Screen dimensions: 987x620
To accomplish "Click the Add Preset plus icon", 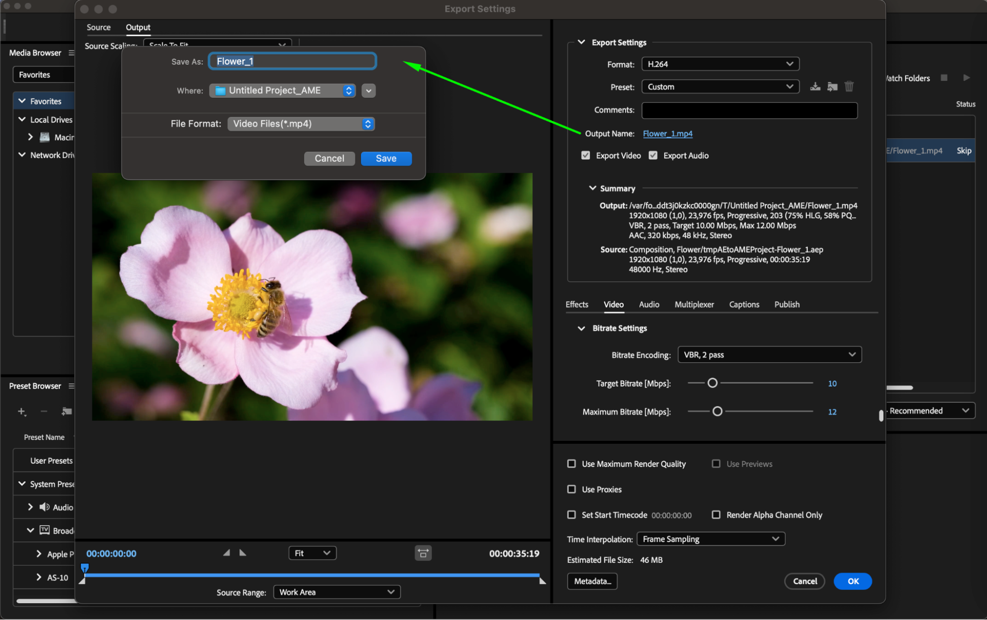I will [22, 411].
